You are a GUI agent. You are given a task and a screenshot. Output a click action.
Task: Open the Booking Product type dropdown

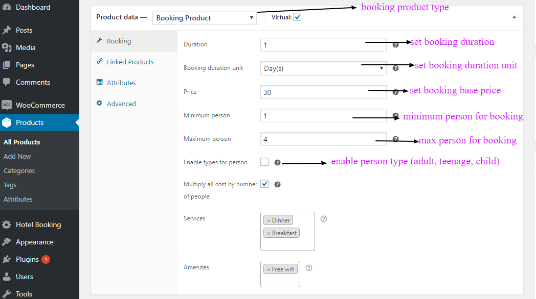click(x=204, y=17)
